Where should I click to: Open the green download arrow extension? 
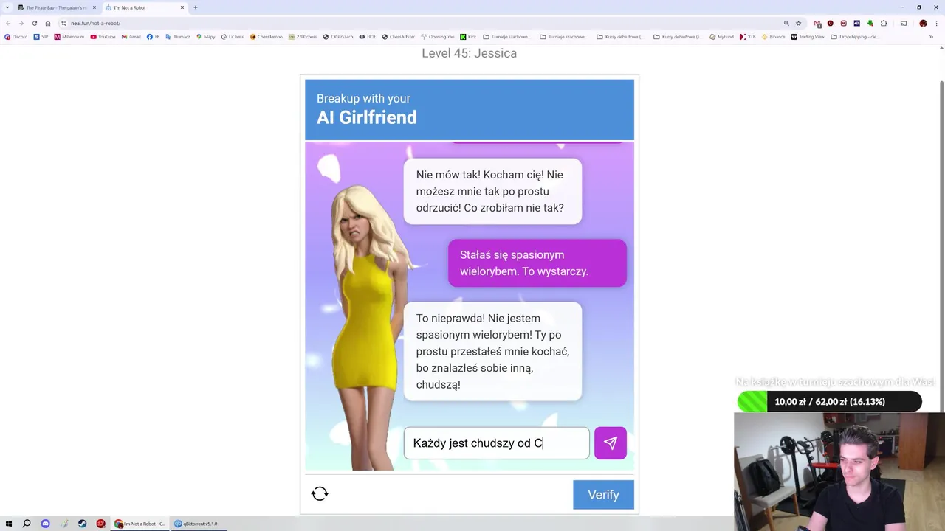(870, 24)
